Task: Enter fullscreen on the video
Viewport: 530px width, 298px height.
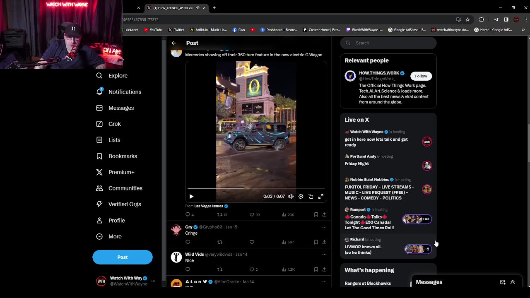Action: [x=321, y=197]
